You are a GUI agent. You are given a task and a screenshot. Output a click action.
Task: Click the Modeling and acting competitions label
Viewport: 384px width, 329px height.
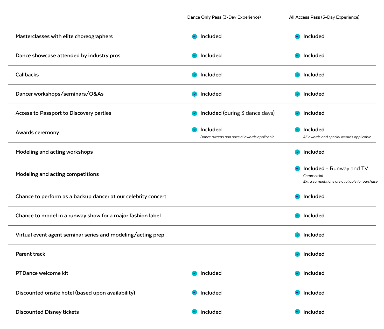(x=57, y=174)
